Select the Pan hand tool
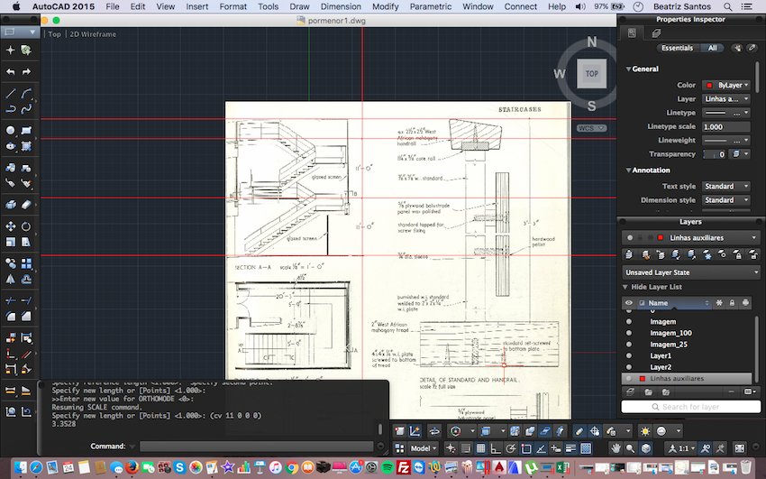766x479 pixels. [616, 448]
